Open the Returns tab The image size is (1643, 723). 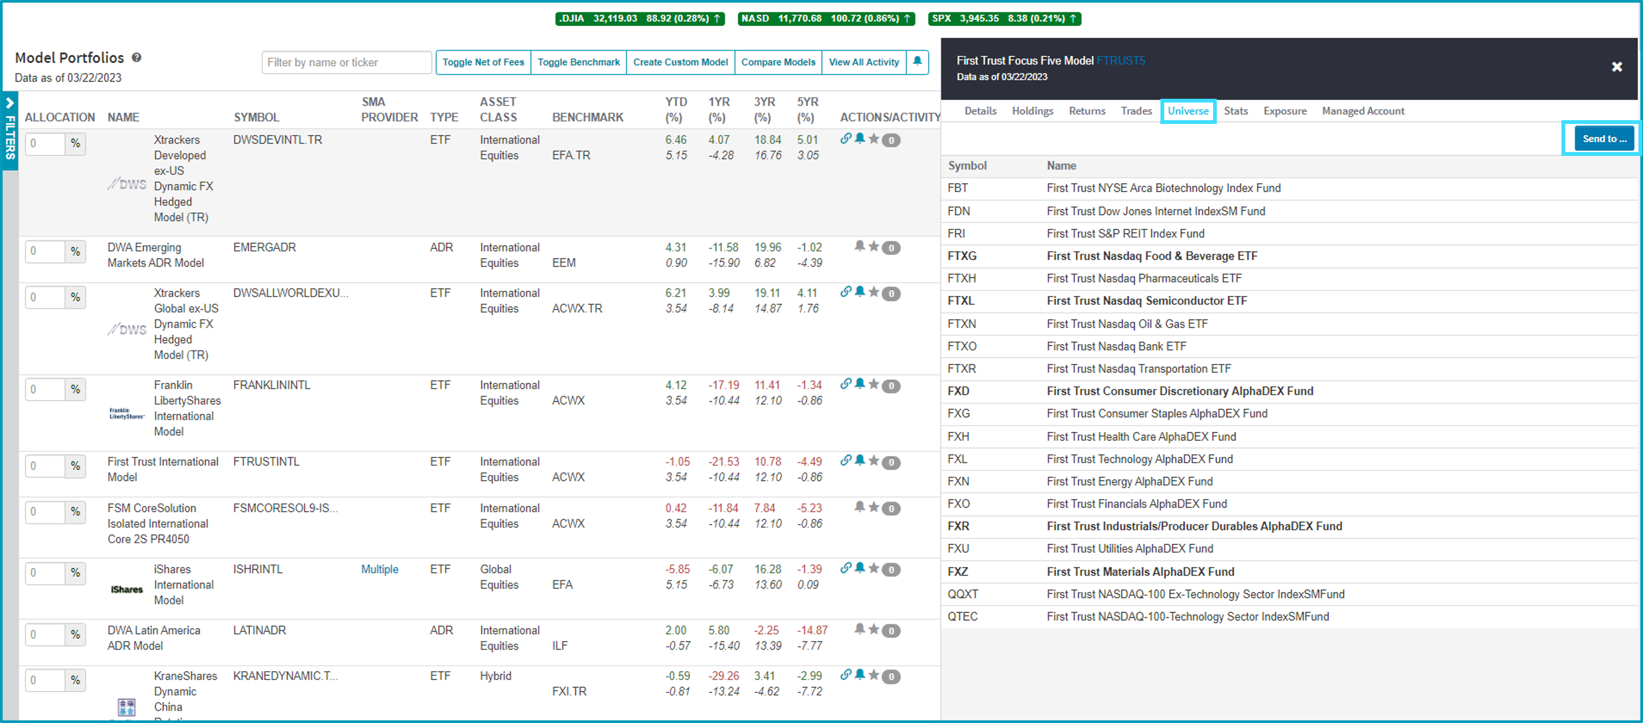click(1087, 111)
